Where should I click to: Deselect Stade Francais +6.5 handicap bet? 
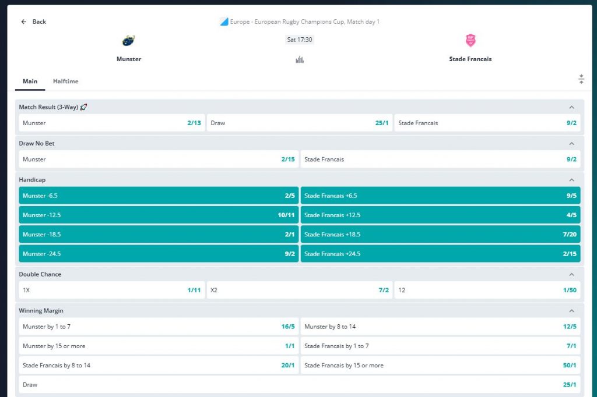pyautogui.click(x=441, y=196)
